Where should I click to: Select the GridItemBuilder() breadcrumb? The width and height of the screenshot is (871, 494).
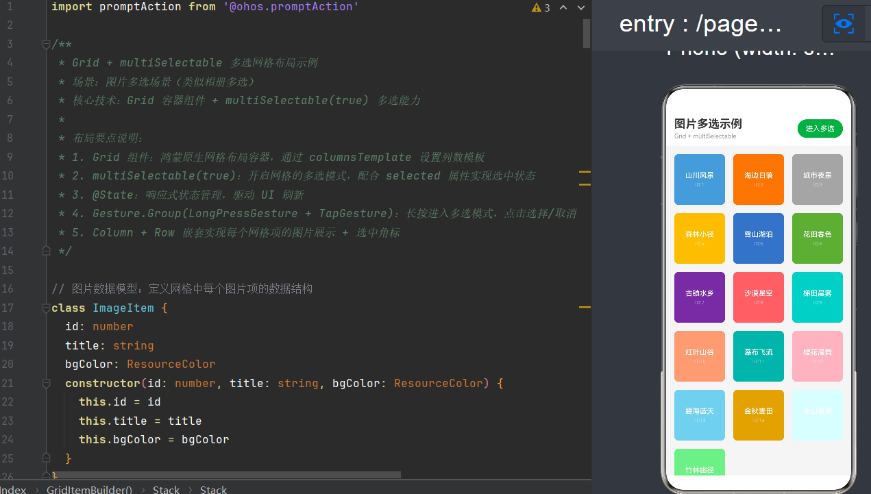tap(89, 489)
